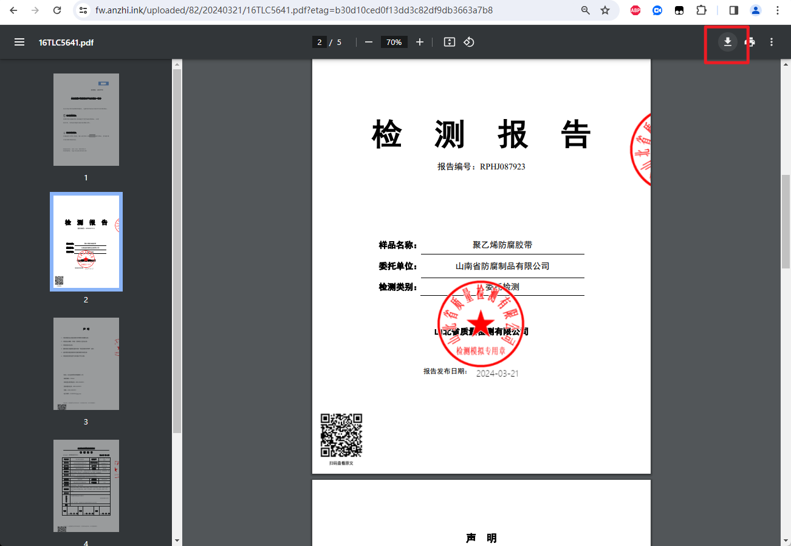Viewport: 791px width, 546px height.
Task: Toggle the zoom lens icon in address bar
Action: click(x=585, y=10)
